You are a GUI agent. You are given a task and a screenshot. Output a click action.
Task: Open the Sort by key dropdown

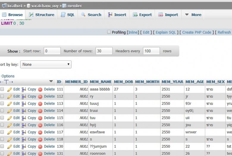click(46, 64)
